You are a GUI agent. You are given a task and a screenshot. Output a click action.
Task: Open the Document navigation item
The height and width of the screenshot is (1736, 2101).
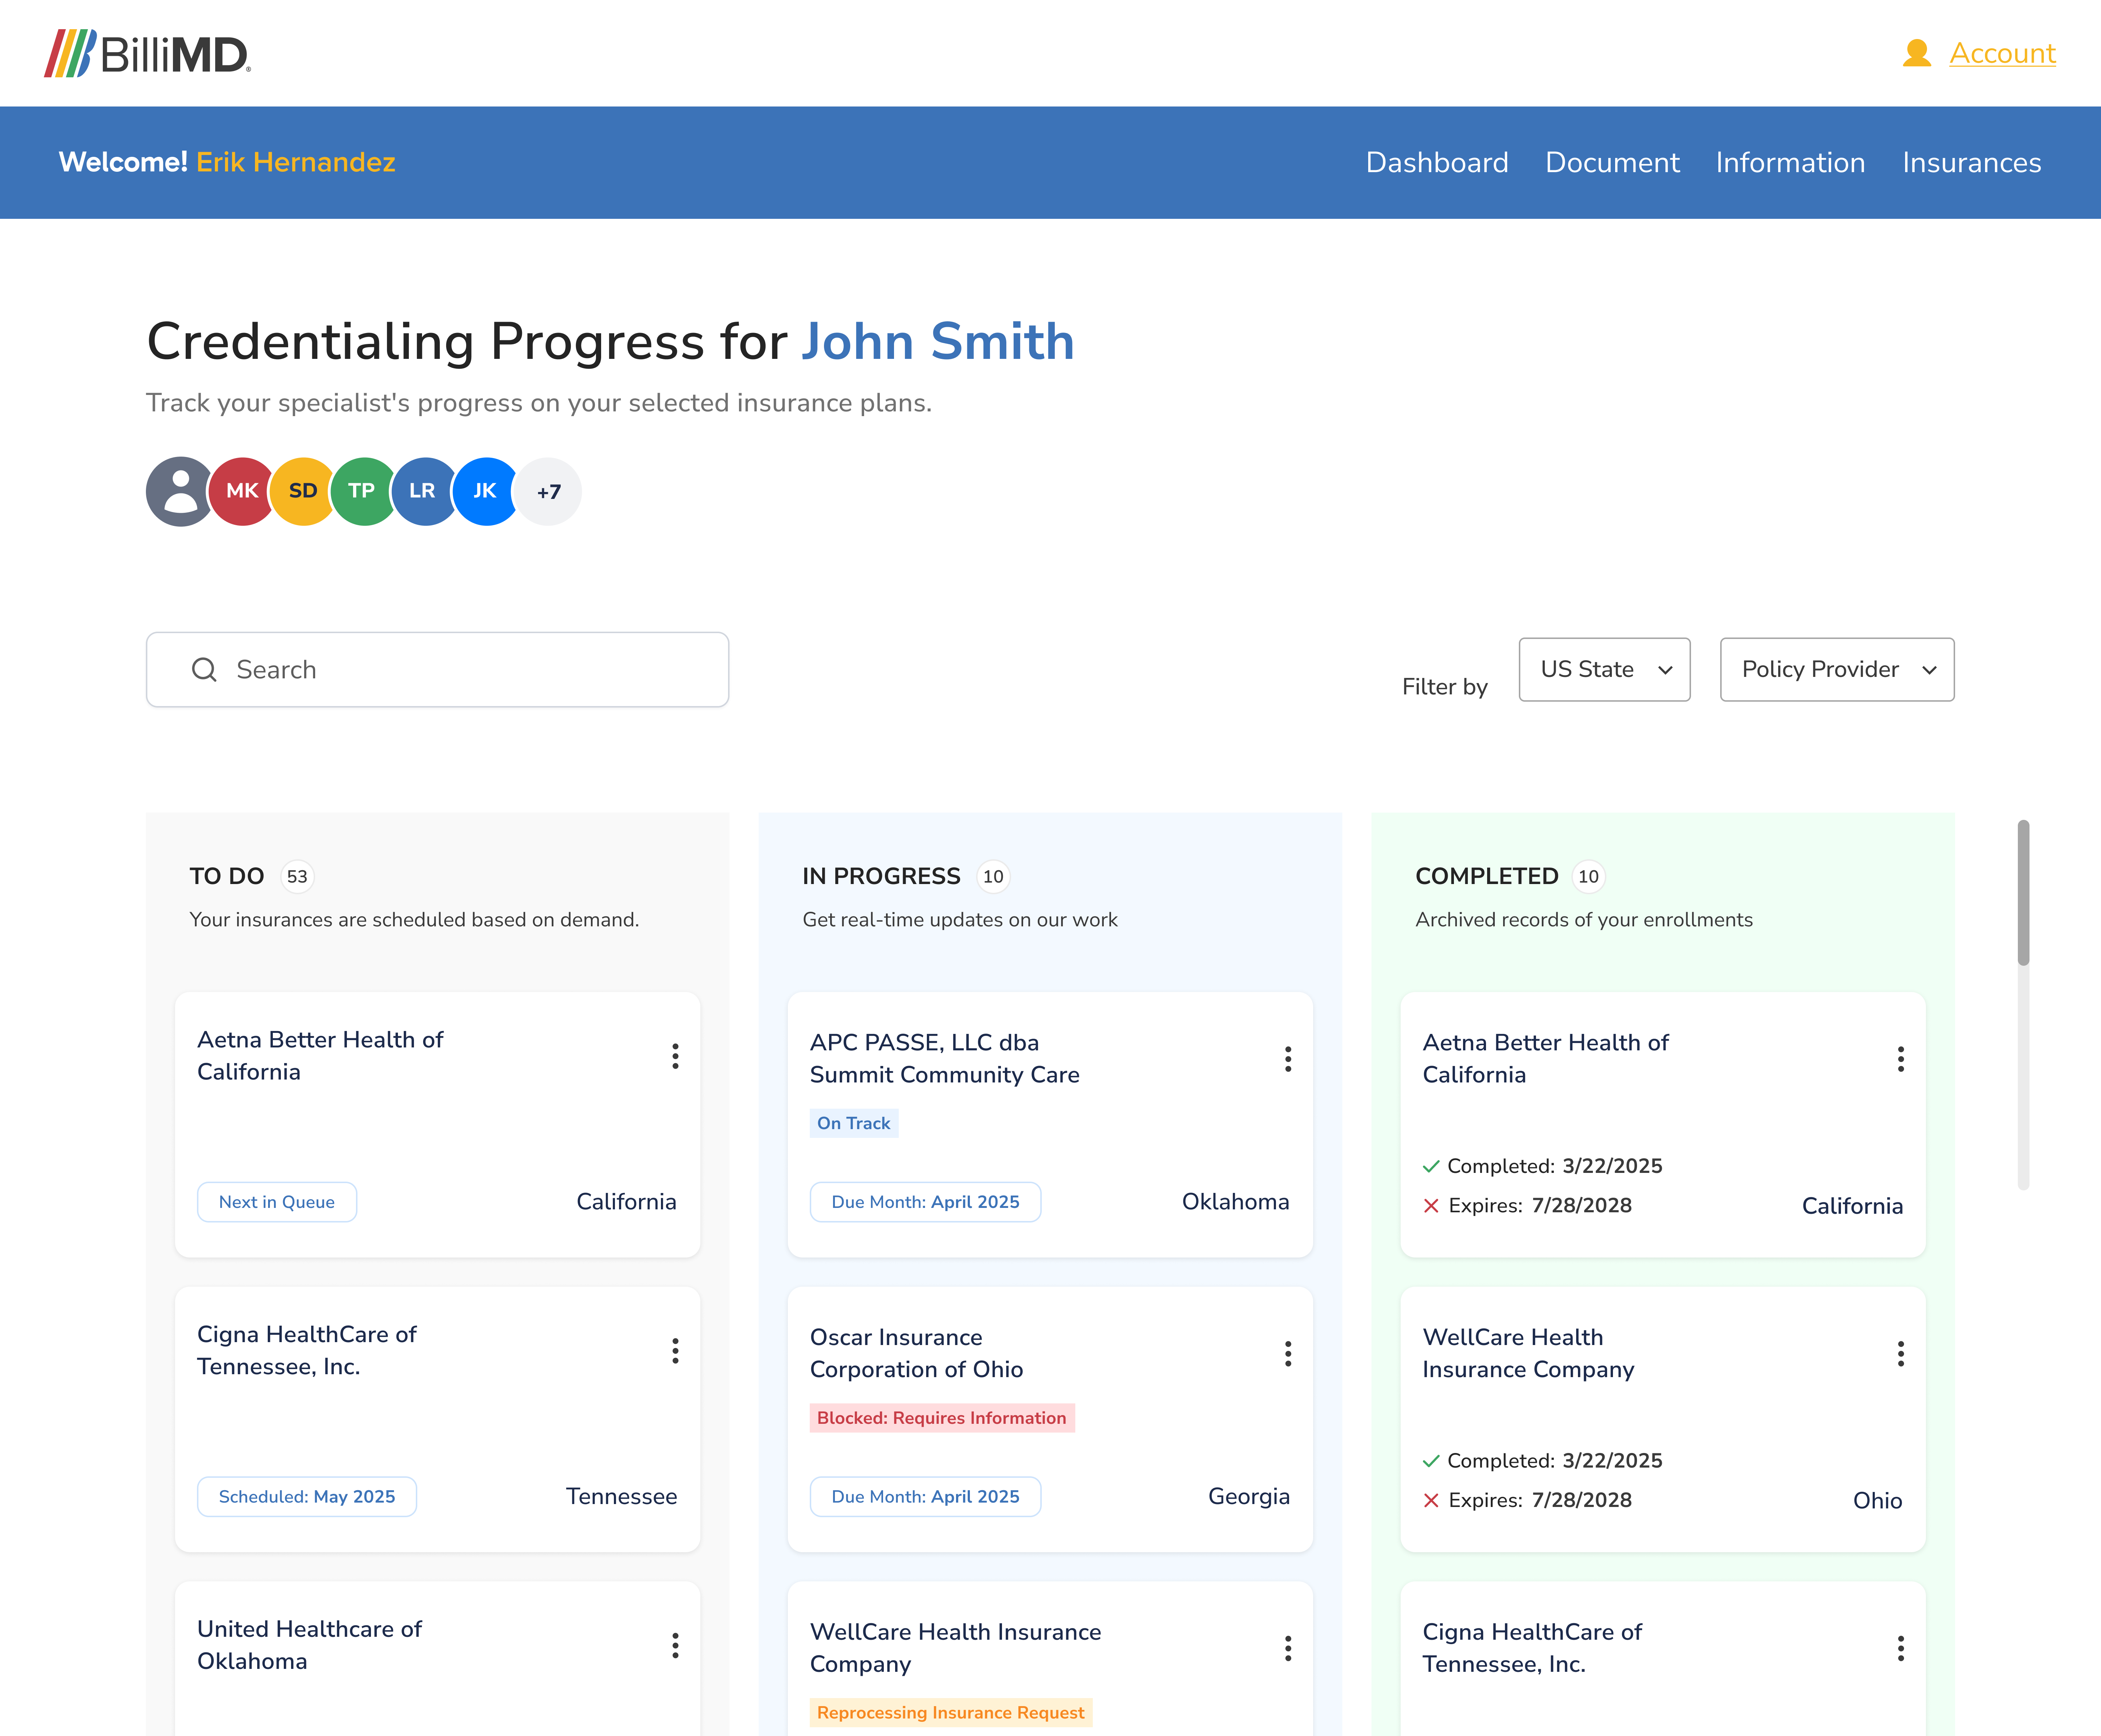click(1611, 162)
